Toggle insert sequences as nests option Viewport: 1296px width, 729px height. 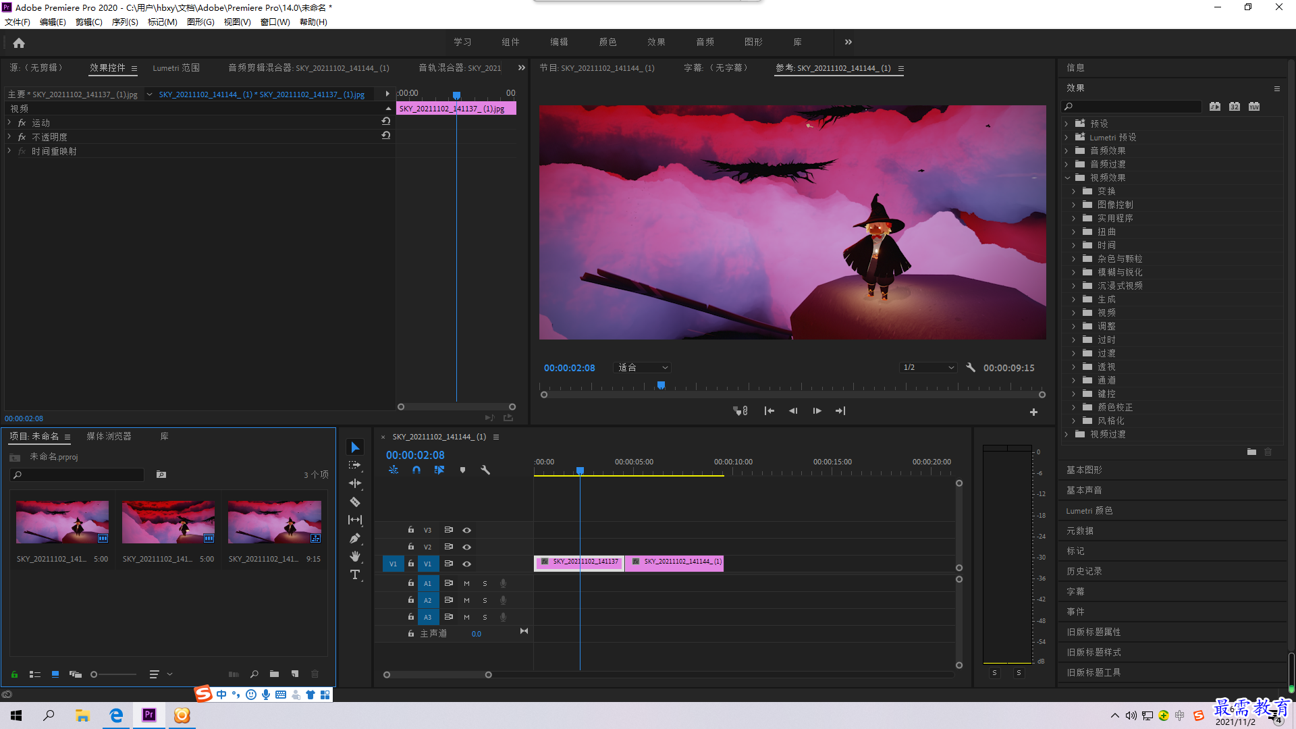click(394, 470)
